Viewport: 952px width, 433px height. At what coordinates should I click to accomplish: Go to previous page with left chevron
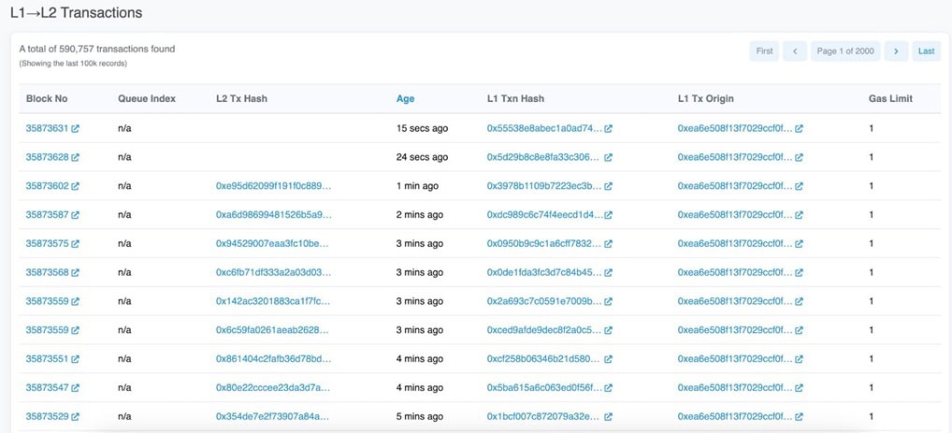coord(794,51)
